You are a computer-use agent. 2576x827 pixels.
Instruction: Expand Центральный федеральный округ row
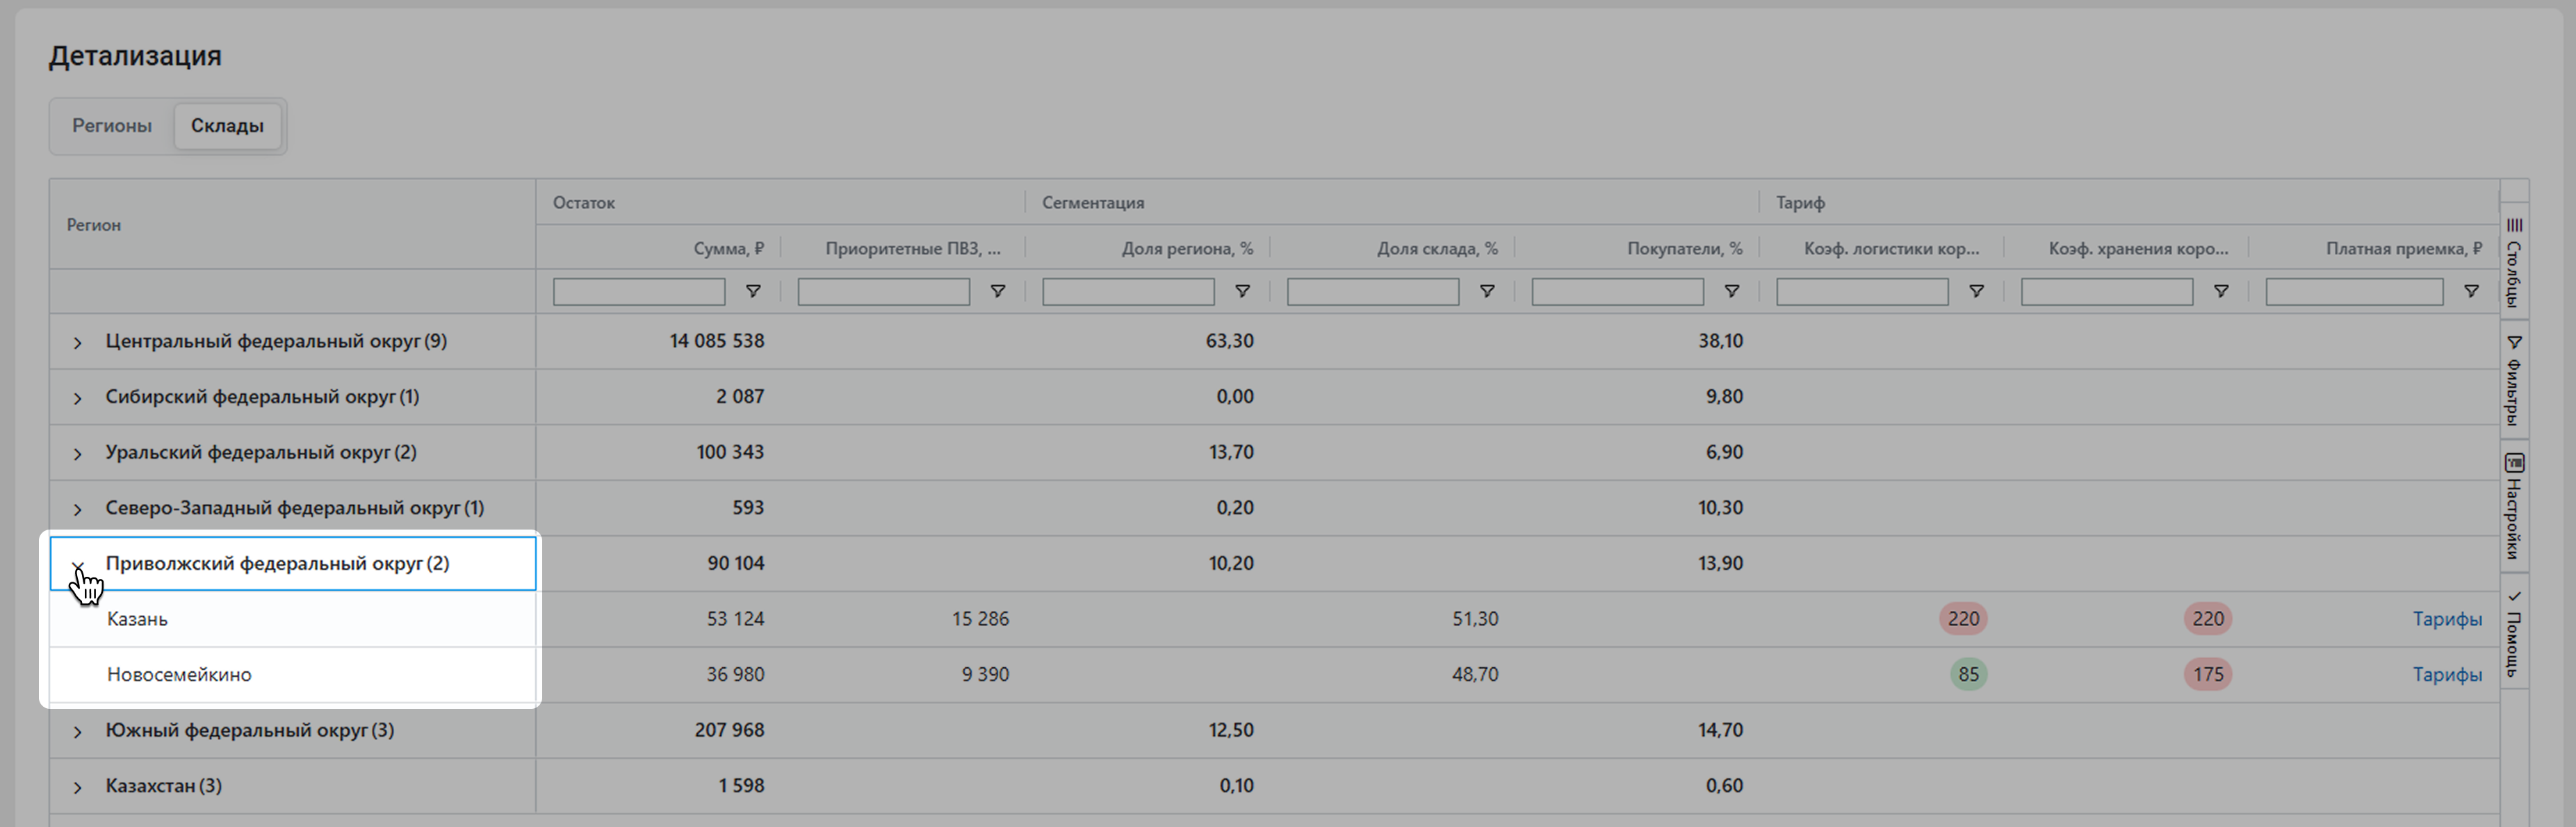[77, 343]
